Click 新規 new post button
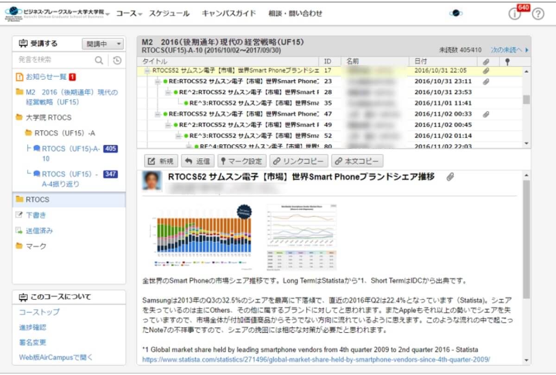Viewport: 556px width, 375px height. [x=161, y=161]
